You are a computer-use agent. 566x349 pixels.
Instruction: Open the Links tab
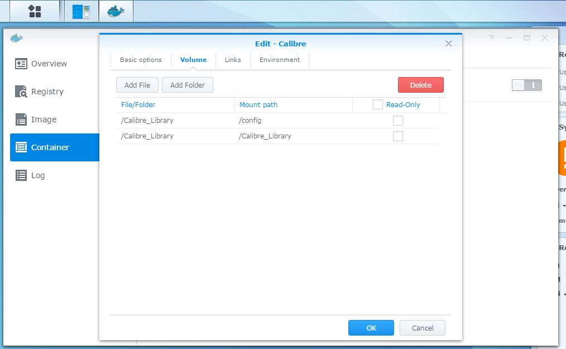coord(233,60)
